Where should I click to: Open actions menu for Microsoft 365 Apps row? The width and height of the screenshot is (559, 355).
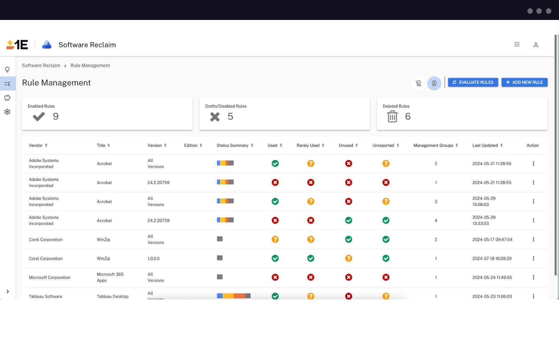pyautogui.click(x=533, y=277)
